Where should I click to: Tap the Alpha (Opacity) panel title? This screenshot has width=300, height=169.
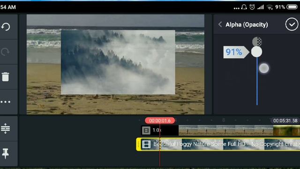pos(247,25)
